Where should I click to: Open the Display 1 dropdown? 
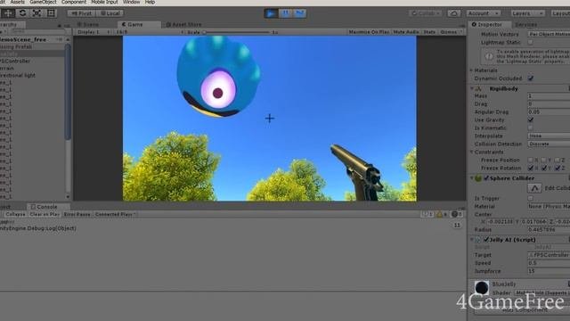94,32
